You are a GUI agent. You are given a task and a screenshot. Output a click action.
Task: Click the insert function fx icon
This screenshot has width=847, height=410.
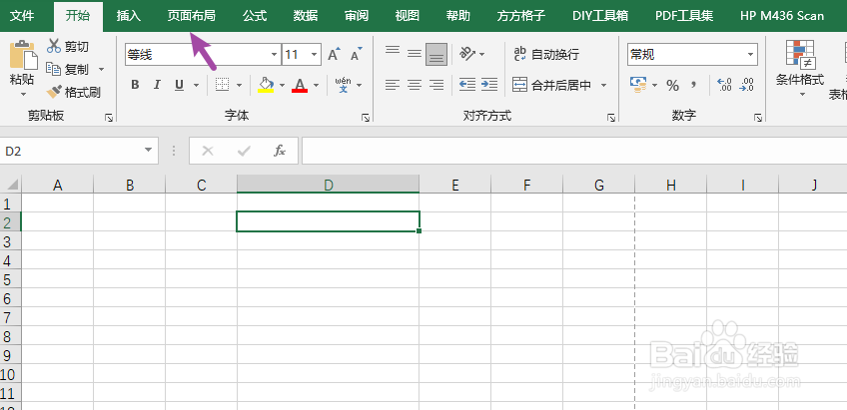tap(280, 151)
